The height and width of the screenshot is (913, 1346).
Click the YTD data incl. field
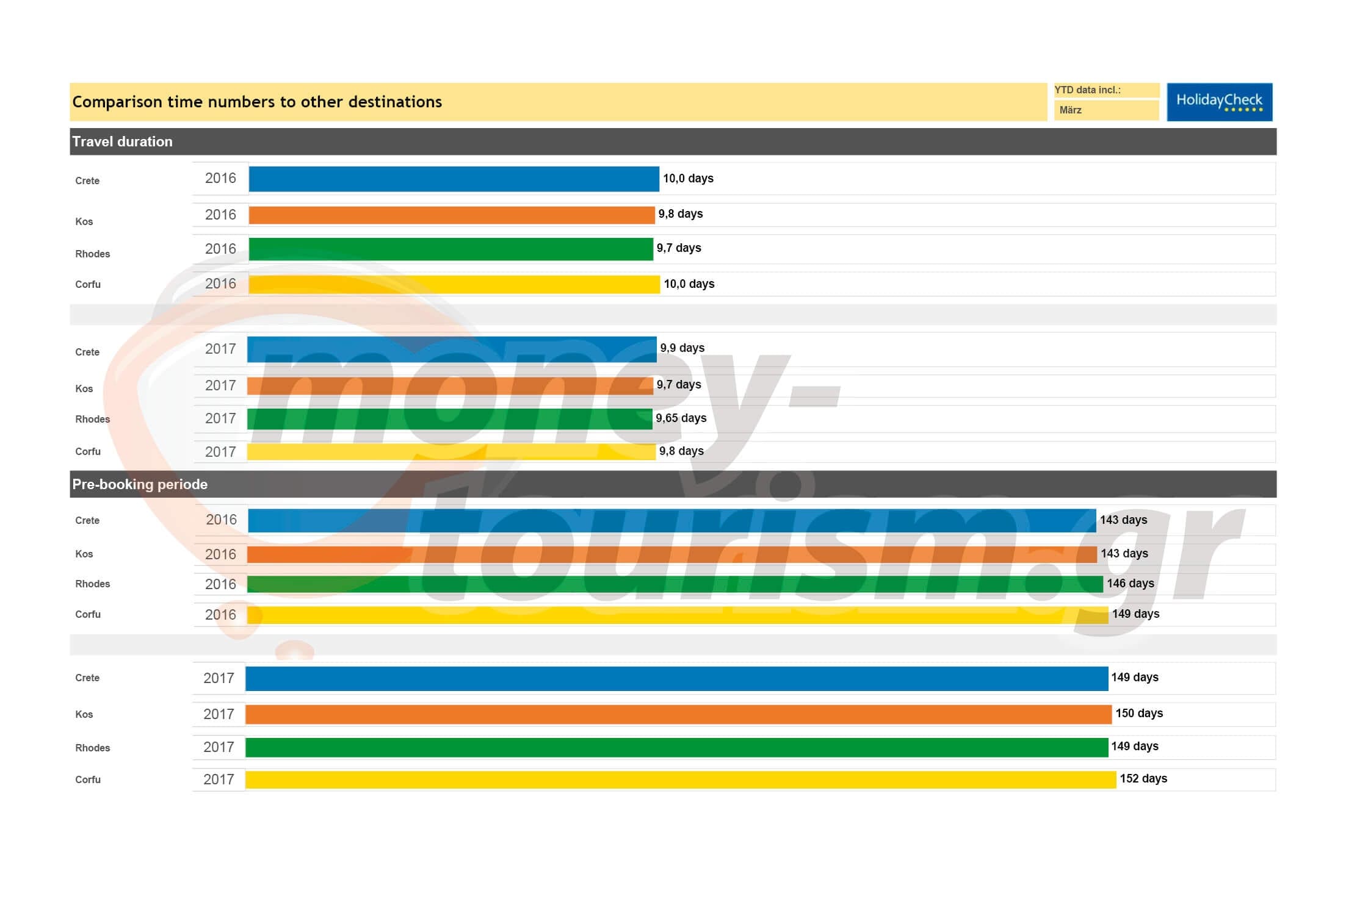pos(1105,90)
